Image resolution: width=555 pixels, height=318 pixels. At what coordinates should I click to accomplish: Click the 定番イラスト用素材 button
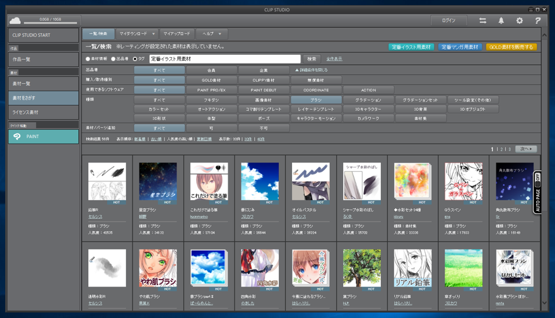411,47
